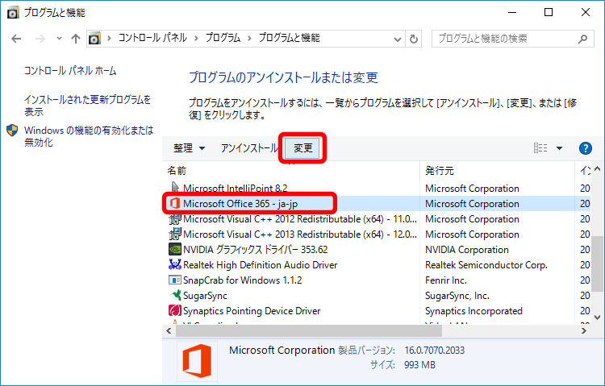Image resolution: width=605 pixels, height=386 pixels.
Task: Click product version 16.0.7070.2033 value
Action: pyautogui.click(x=435, y=350)
